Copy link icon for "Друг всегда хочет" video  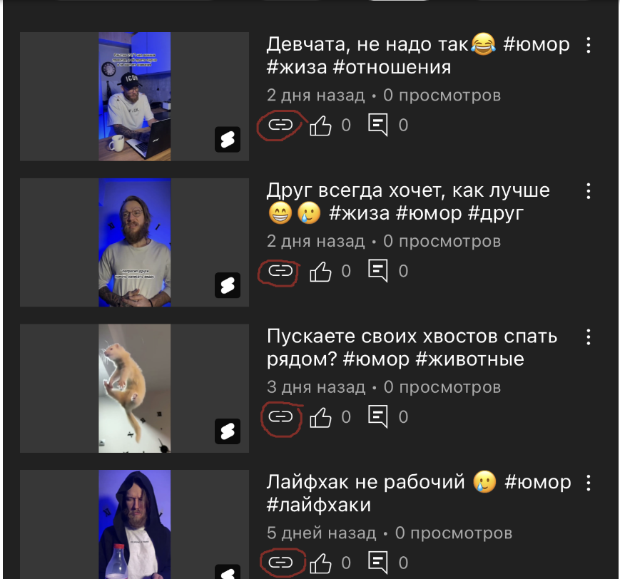280,271
